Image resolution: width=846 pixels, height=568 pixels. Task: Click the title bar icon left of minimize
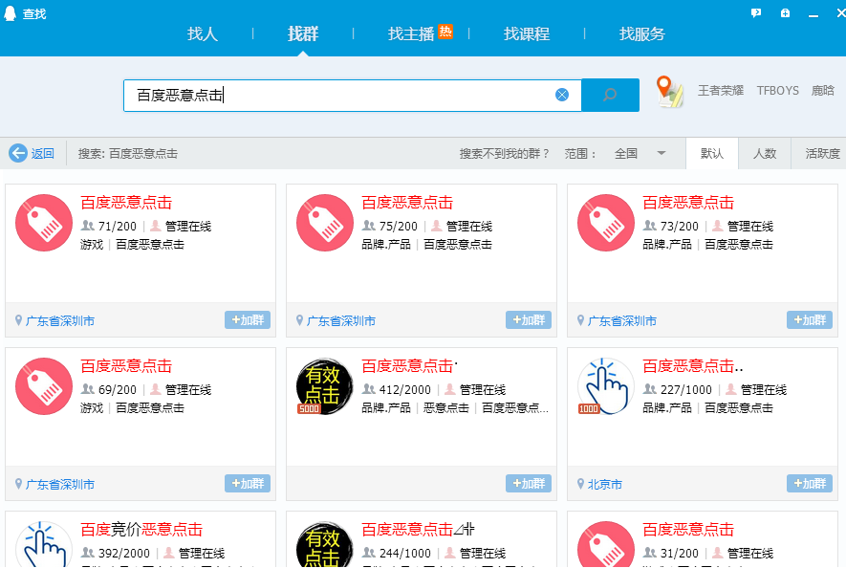click(x=785, y=13)
